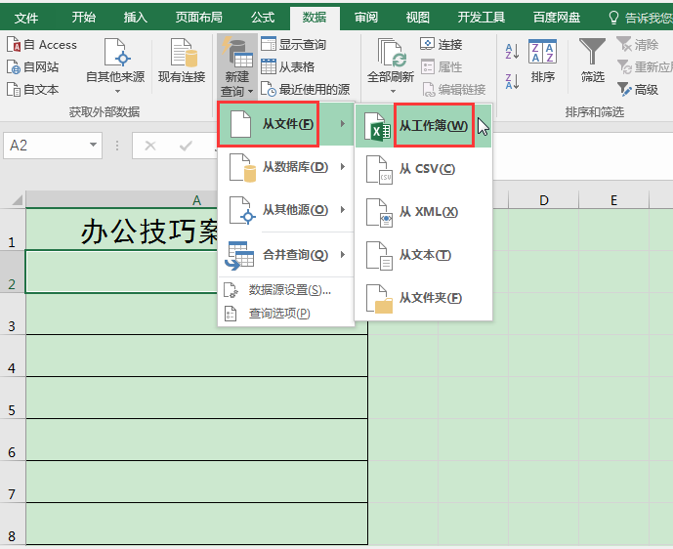Choose 从文件夹(F) in submenu
Viewport: 673px width, 549px height.
(423, 298)
